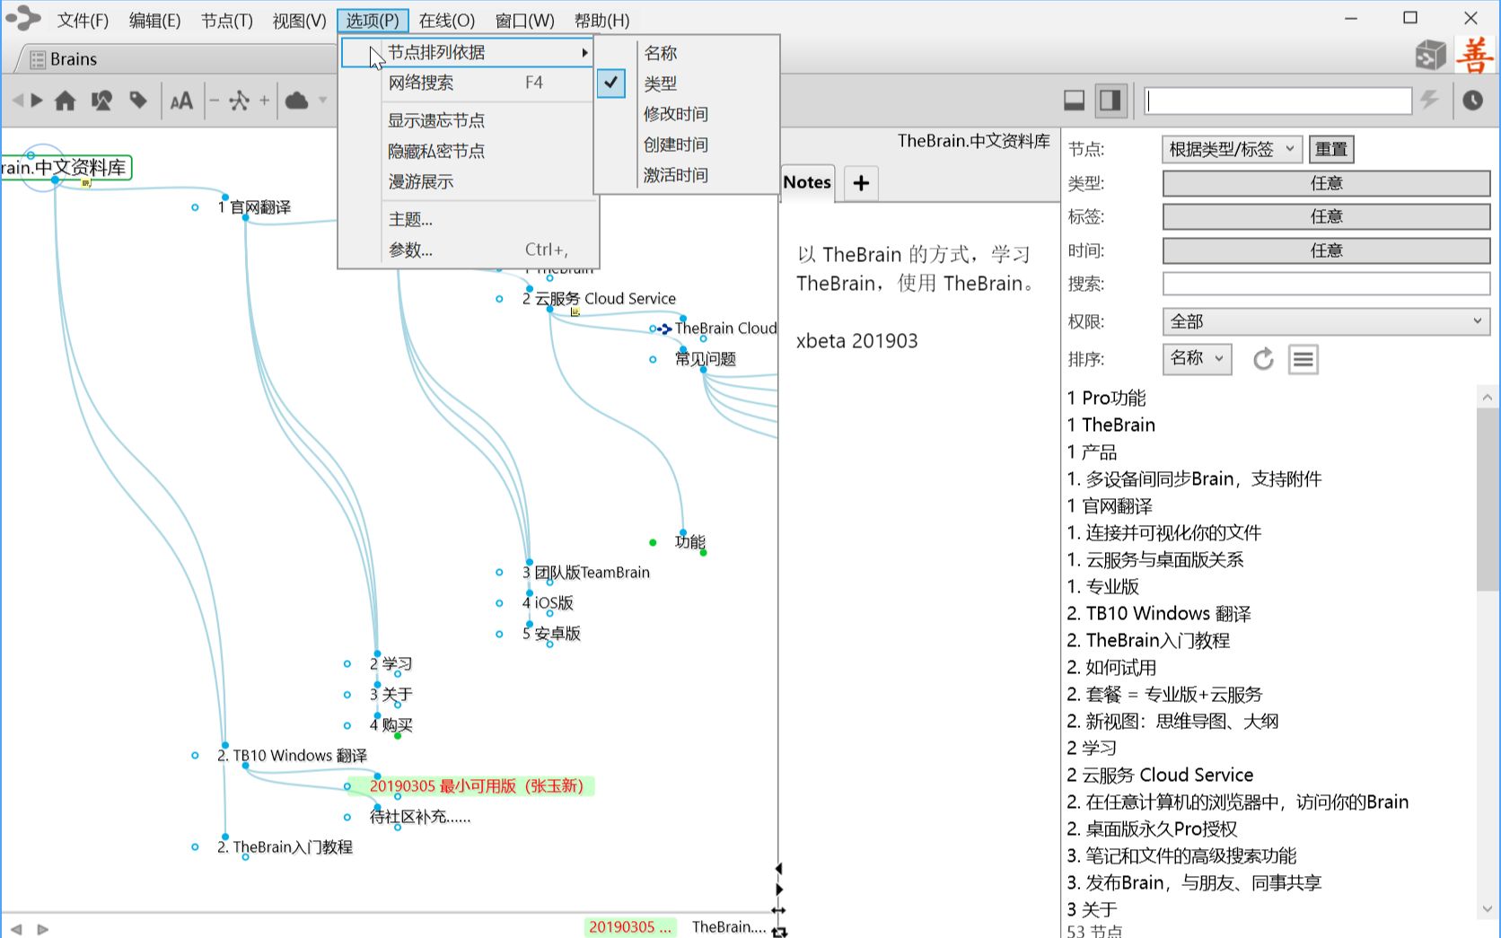Click the 20190305 pin at plex bottom
The image size is (1501, 938).
coord(629,927)
